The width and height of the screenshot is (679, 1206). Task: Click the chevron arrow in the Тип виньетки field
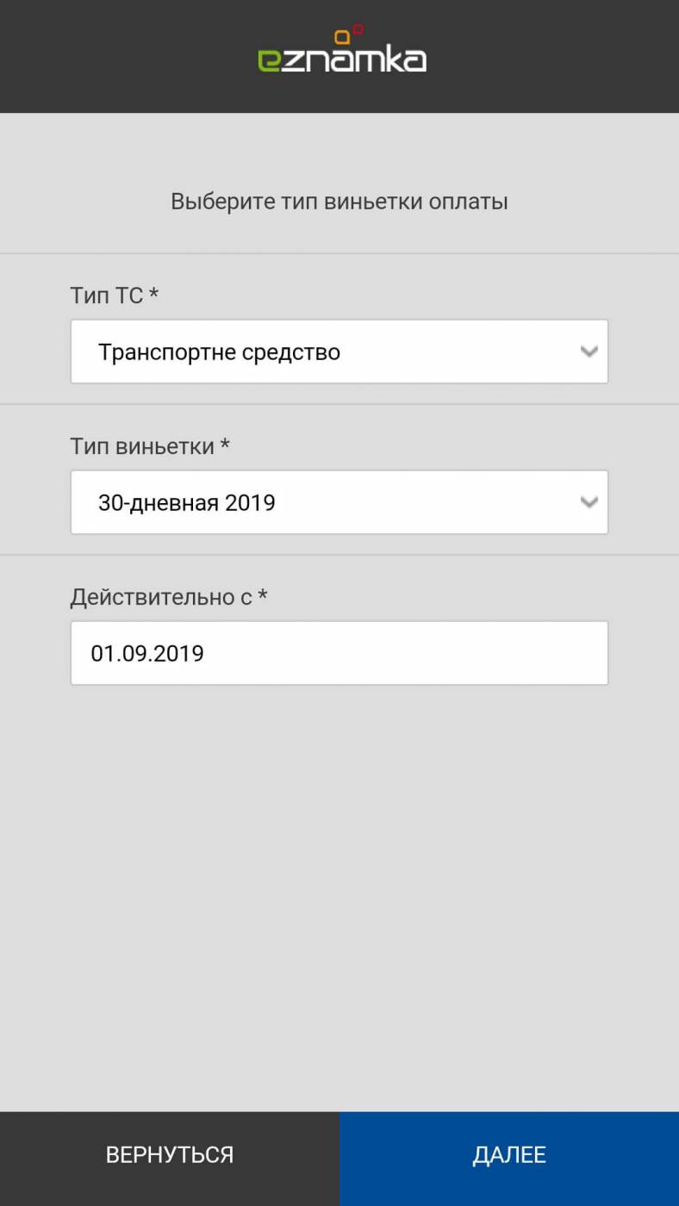point(589,502)
